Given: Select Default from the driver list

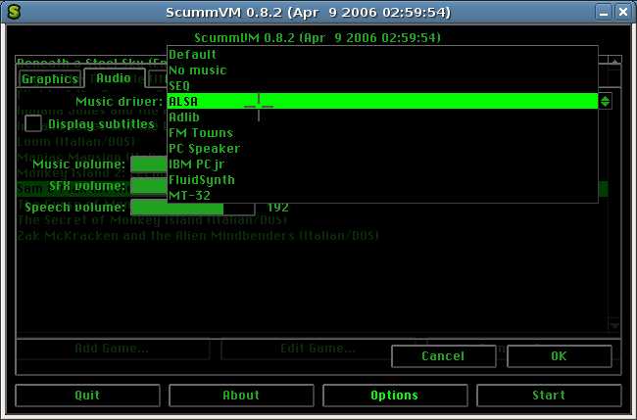Looking at the screenshot, I should (192, 55).
